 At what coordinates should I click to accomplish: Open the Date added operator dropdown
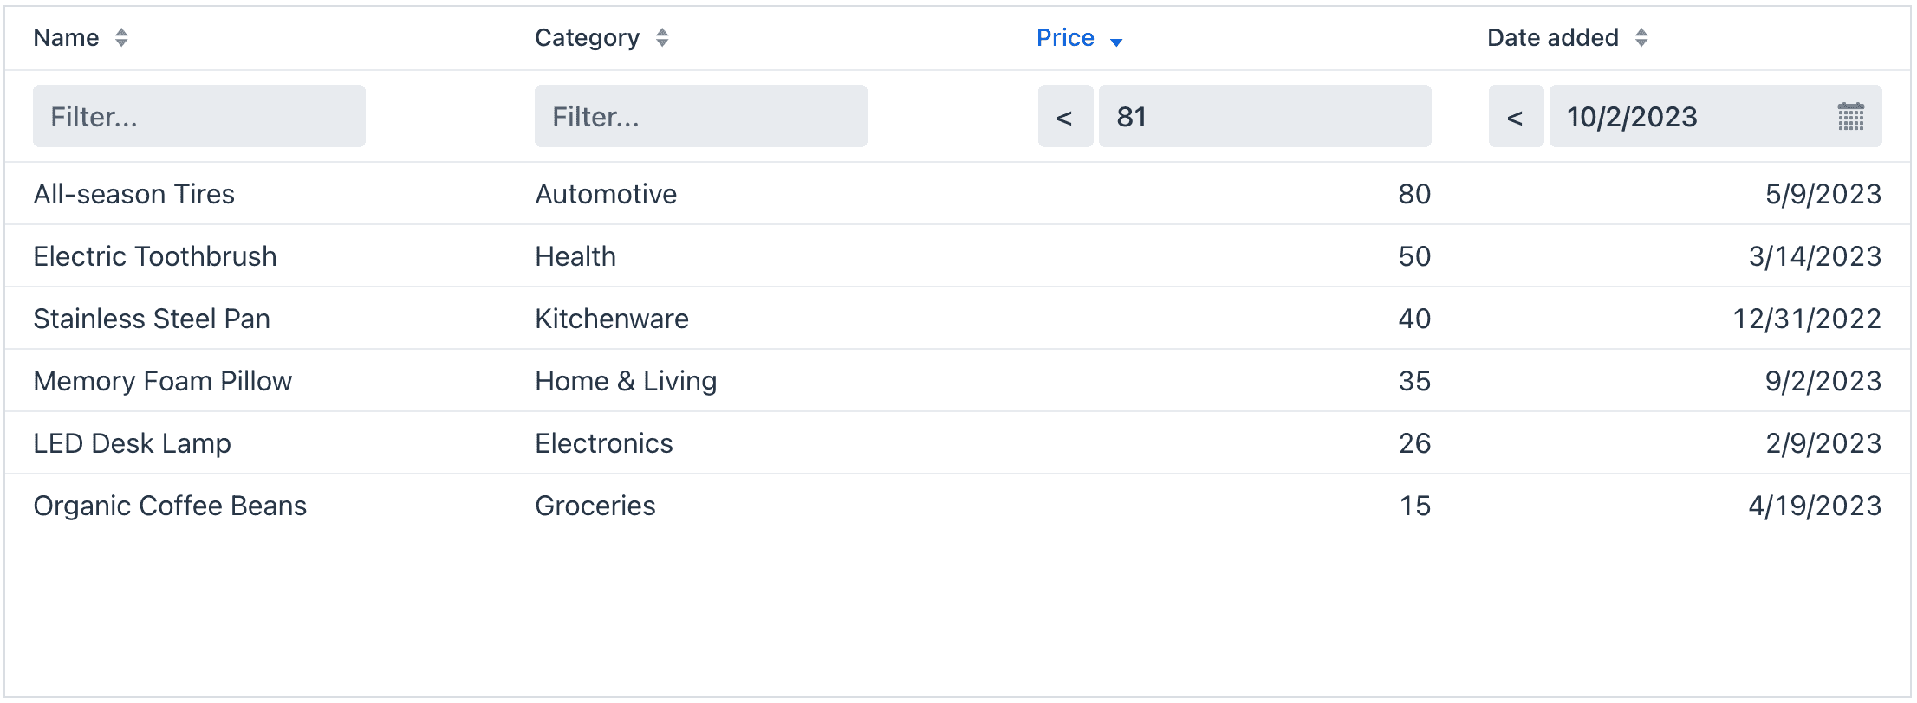[x=1516, y=117]
